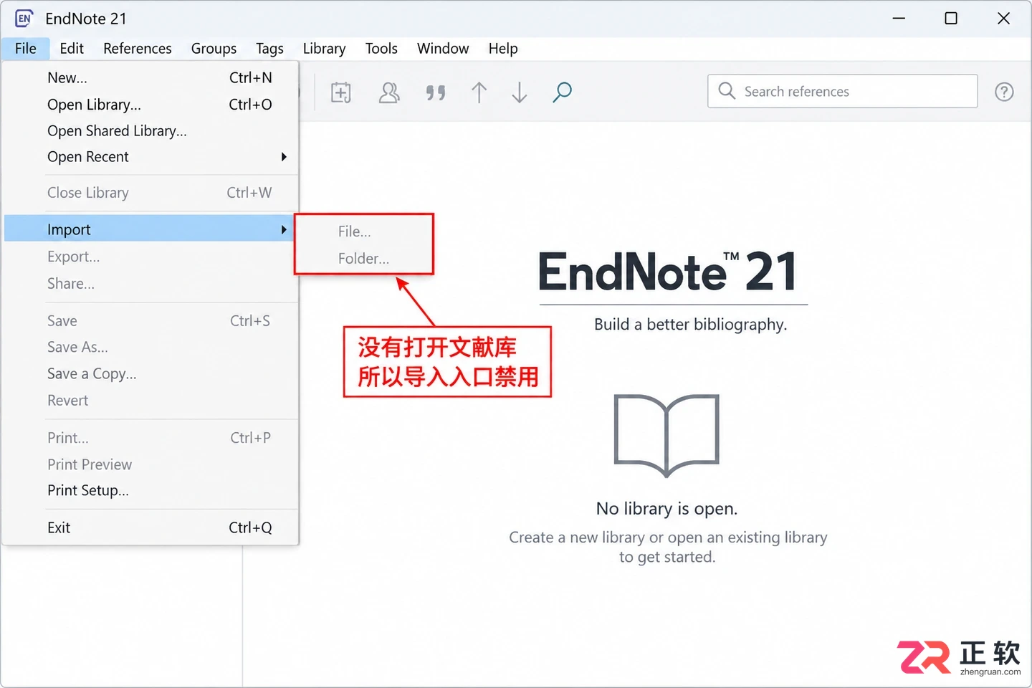
Task: Open the Tools menu
Action: pyautogui.click(x=381, y=49)
